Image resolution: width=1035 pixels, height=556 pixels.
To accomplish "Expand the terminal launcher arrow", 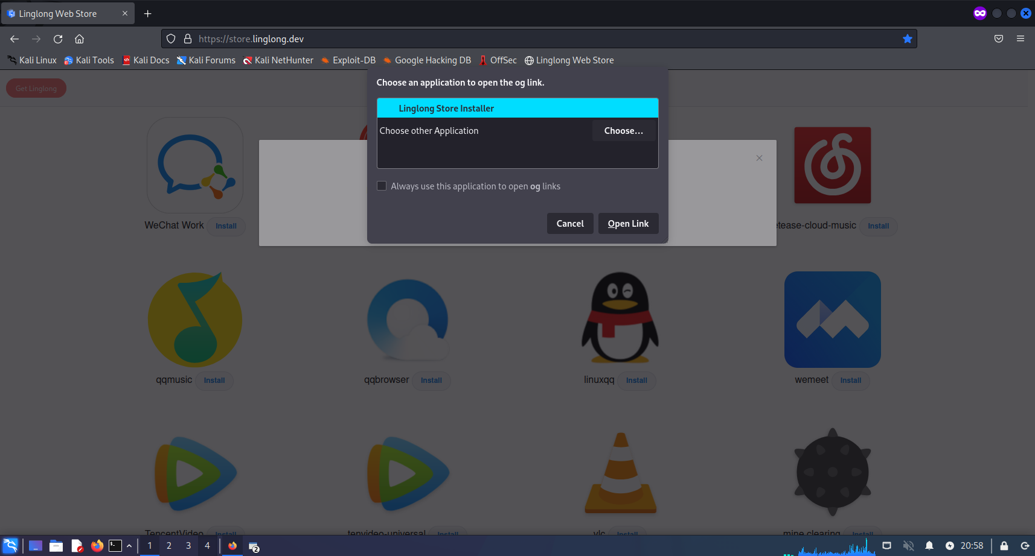I will pos(129,546).
